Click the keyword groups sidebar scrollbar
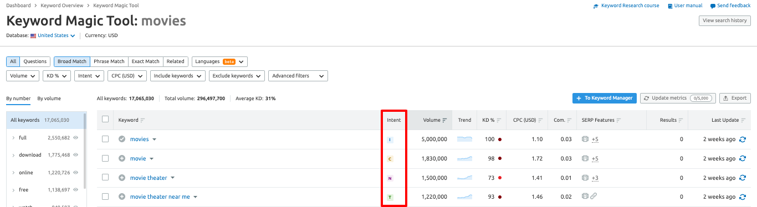 [x=84, y=149]
